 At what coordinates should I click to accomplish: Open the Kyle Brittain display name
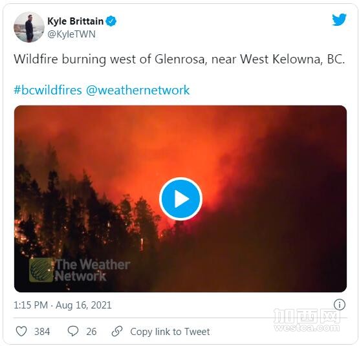tap(75, 21)
